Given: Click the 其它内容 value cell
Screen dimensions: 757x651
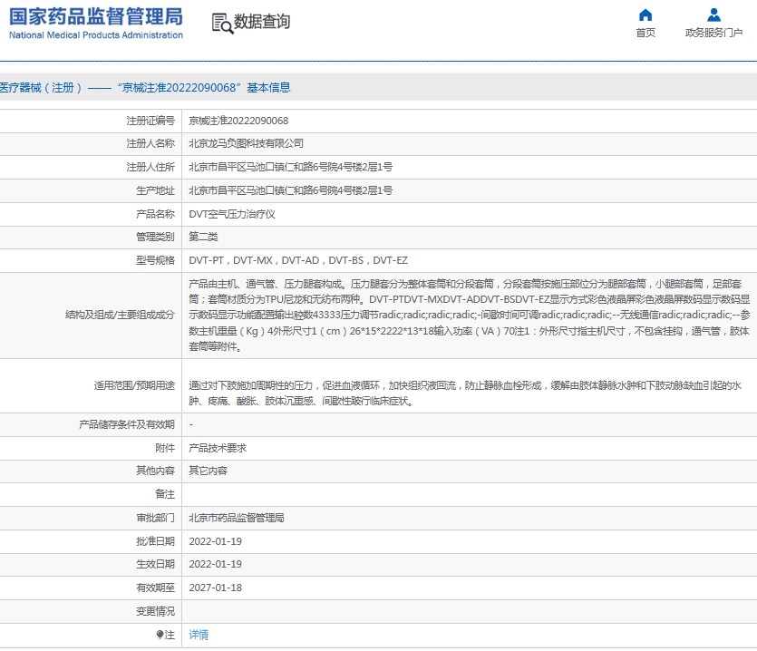Looking at the screenshot, I should (x=208, y=471).
